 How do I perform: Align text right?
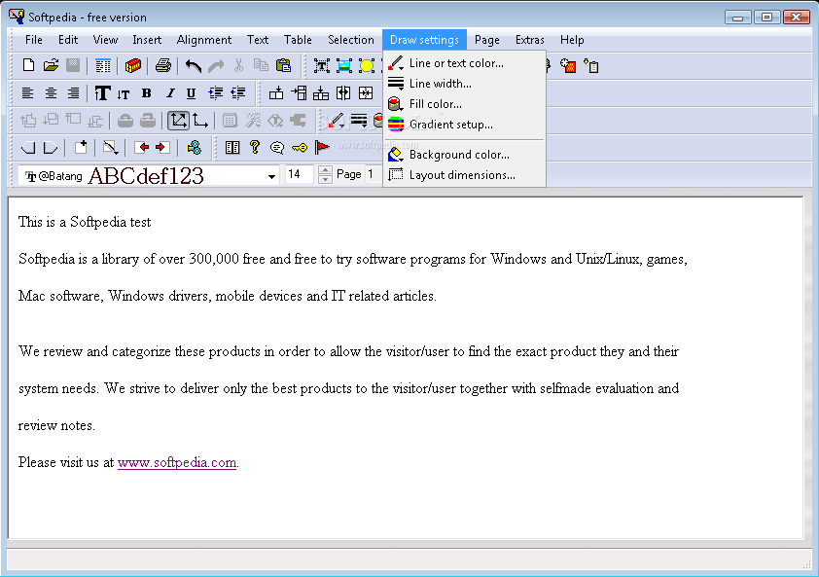click(73, 93)
